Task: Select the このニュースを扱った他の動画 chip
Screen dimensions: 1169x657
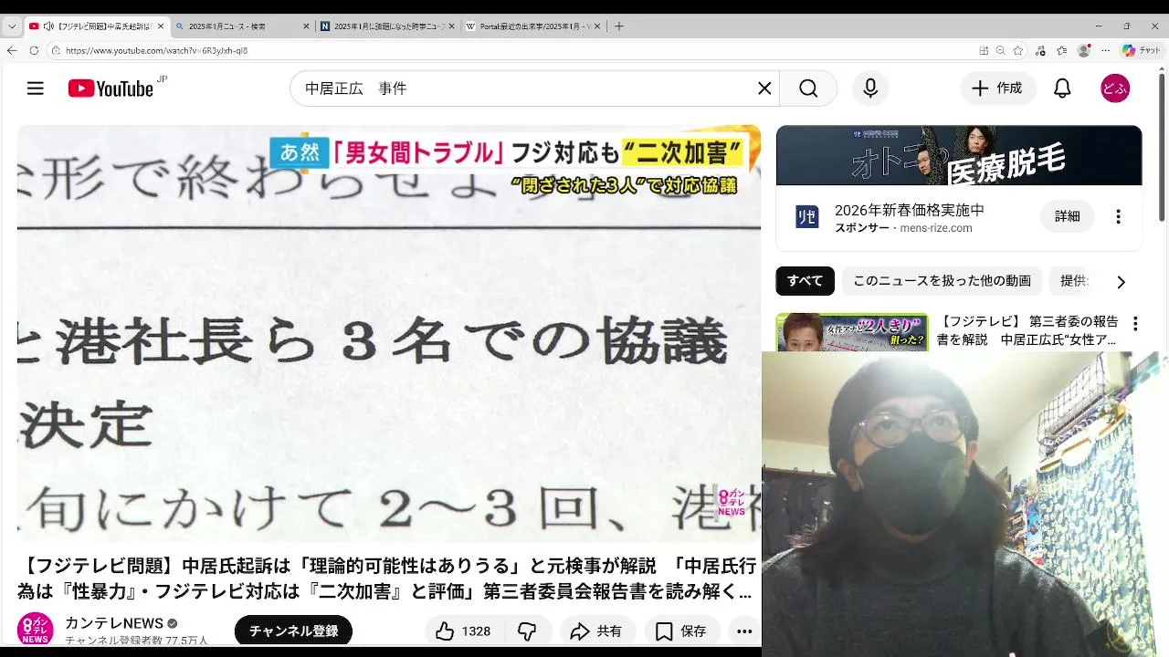Action: point(942,281)
